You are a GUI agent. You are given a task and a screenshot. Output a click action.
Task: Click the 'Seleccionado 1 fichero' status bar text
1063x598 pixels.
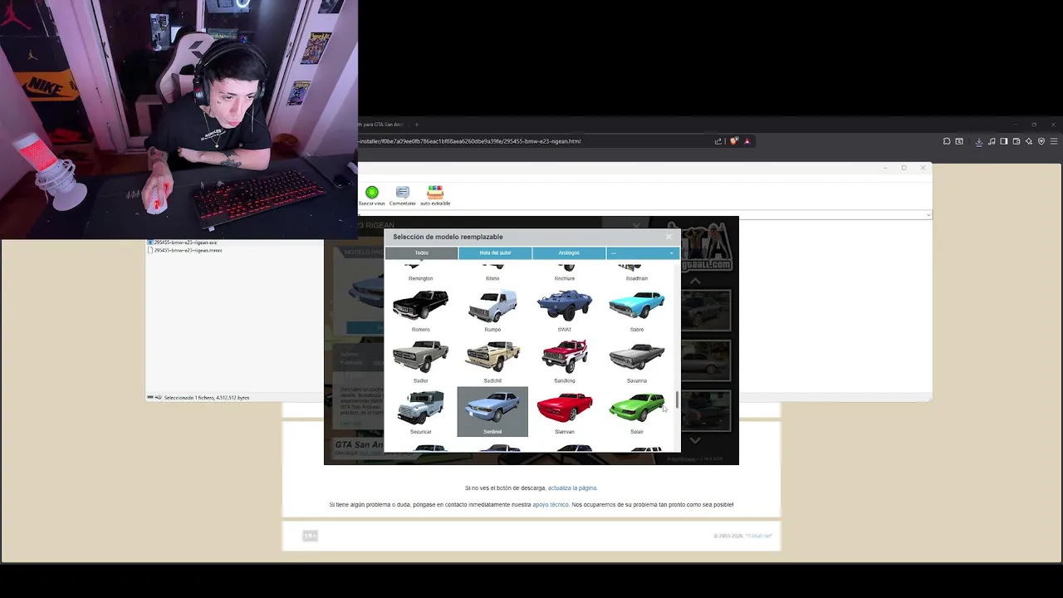tap(206, 398)
